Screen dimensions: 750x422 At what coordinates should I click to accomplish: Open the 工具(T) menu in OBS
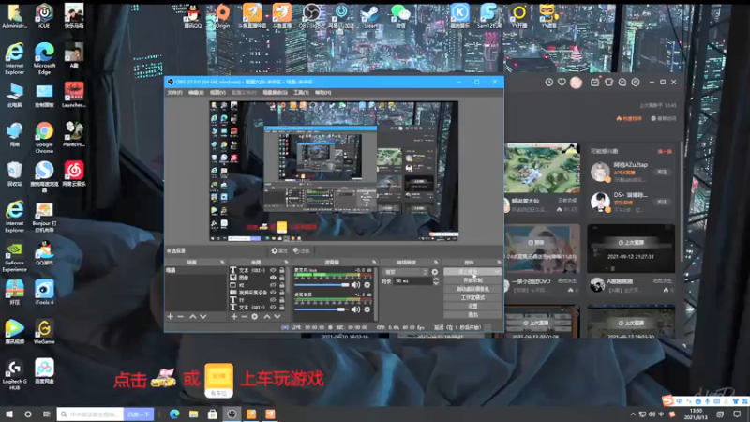301,92
